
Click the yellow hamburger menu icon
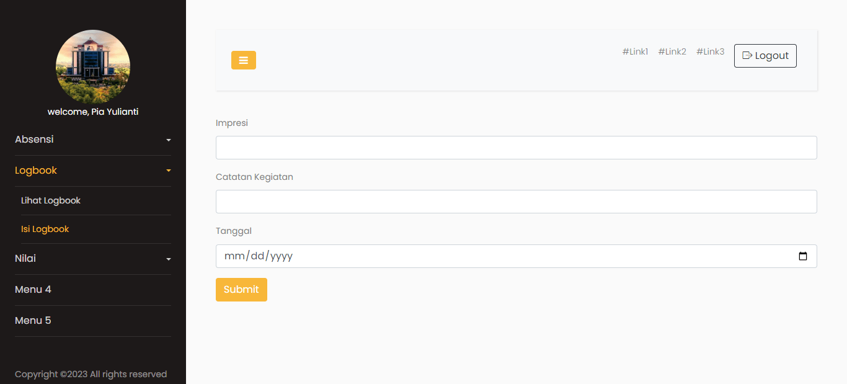(243, 60)
